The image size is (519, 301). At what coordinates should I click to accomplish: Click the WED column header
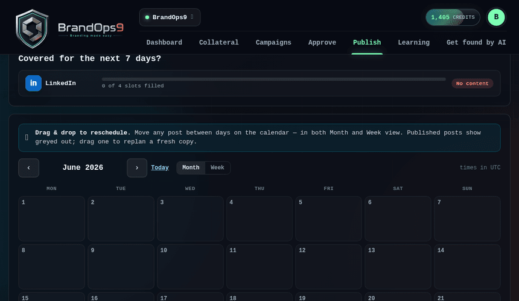coord(190,188)
